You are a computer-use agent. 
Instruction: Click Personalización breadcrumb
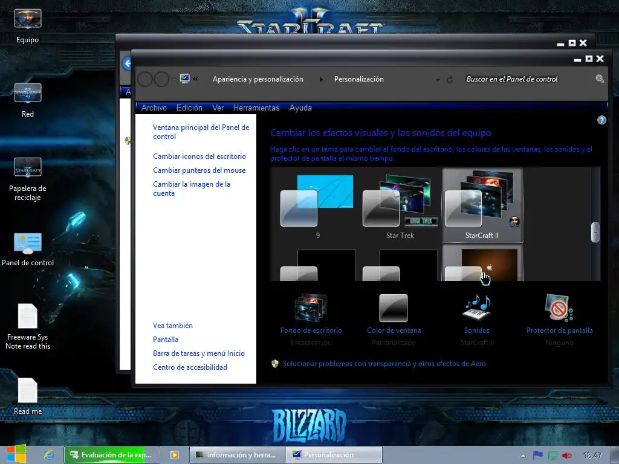tap(359, 79)
